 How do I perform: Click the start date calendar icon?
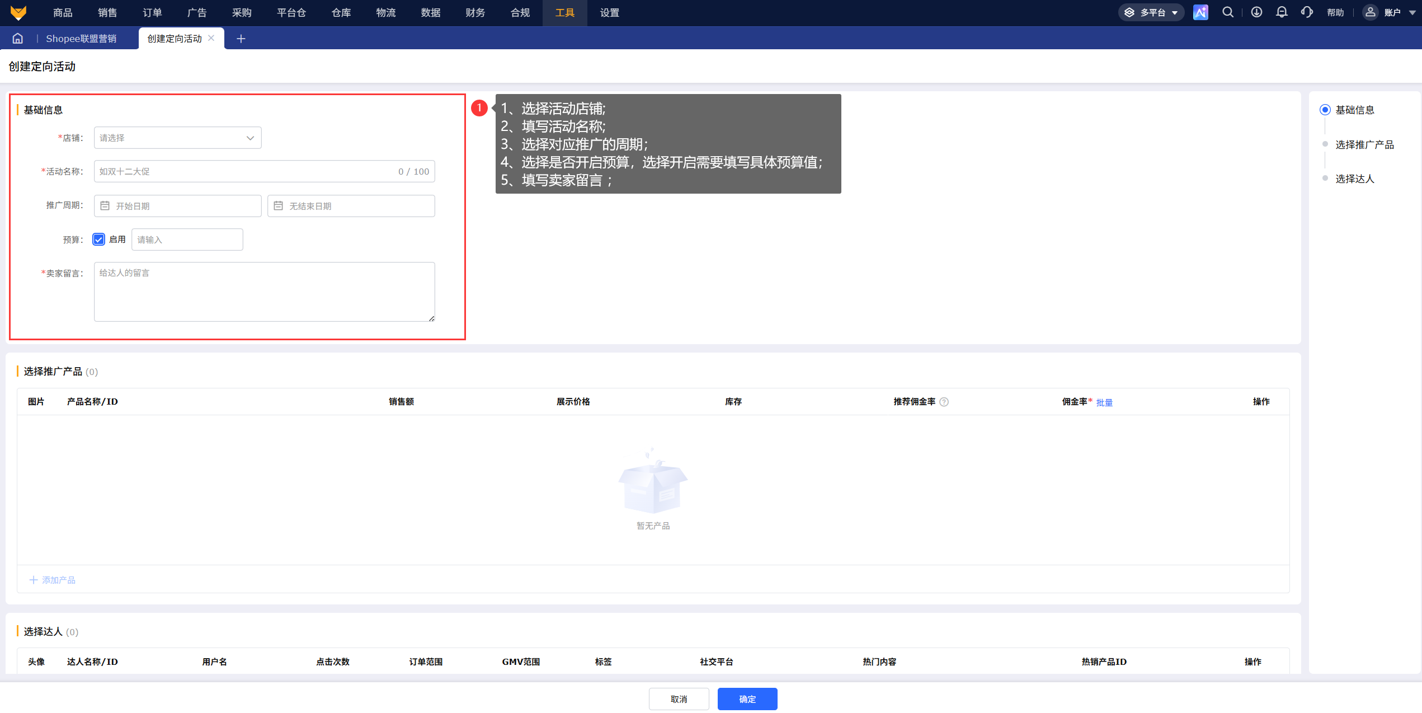105,206
